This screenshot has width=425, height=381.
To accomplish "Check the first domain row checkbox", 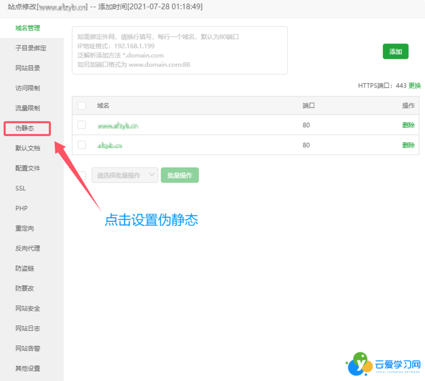I will point(82,125).
